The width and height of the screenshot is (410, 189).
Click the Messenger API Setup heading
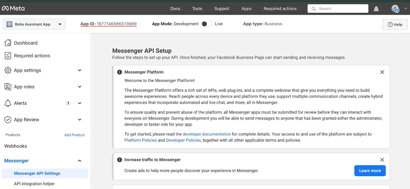point(142,51)
